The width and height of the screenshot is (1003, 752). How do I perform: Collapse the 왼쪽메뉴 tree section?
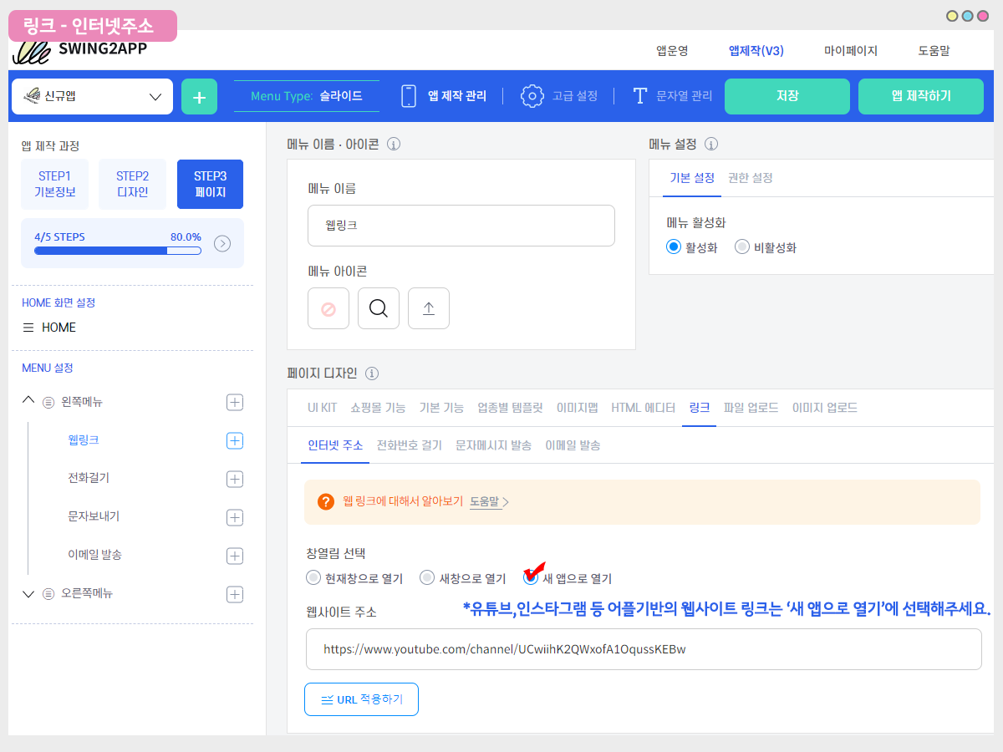tap(28, 402)
